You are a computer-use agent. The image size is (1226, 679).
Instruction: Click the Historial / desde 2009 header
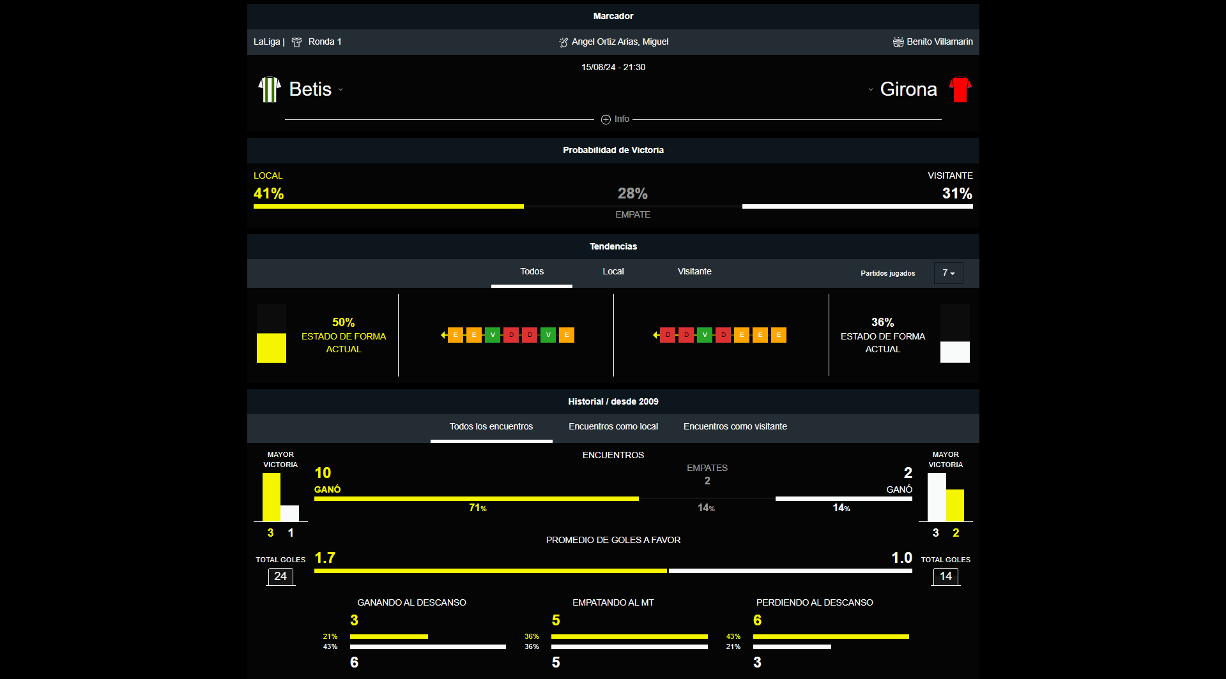tap(613, 402)
